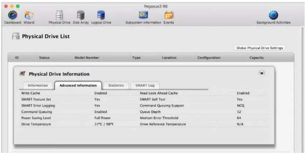The width and height of the screenshot is (305, 153).
Task: Click Command Queuing Support label
Action: 162,106
